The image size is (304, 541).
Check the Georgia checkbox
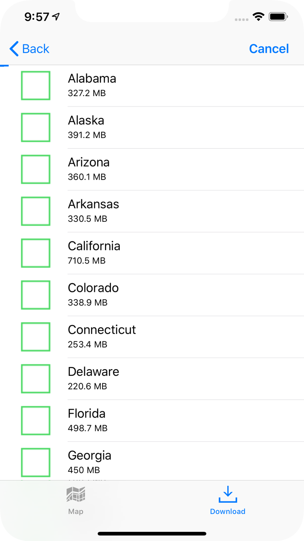tap(36, 462)
